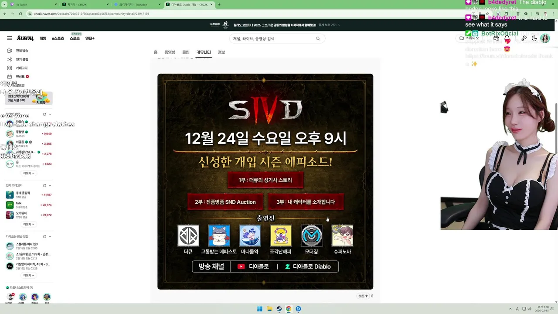558x314 pixels.
Task: Click the browser forward arrow
Action: point(13,14)
